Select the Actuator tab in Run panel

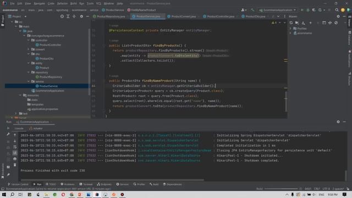pyautogui.click(x=36, y=128)
